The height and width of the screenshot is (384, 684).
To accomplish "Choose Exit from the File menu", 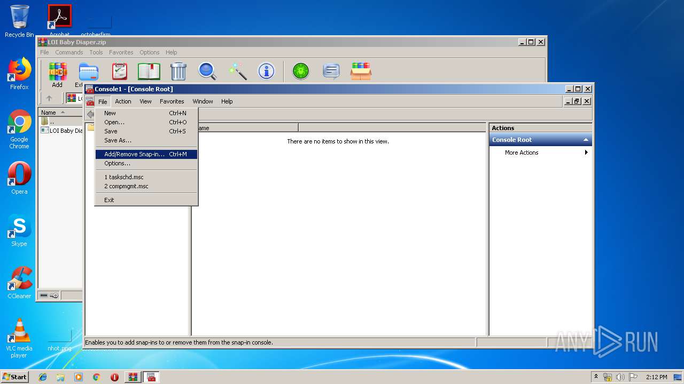I will point(146,200).
